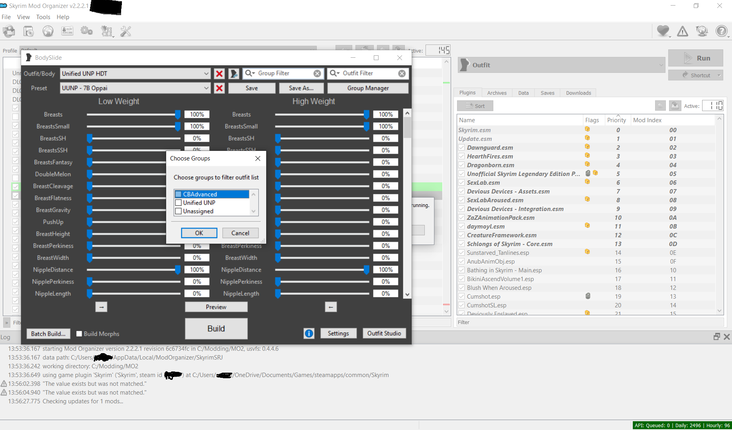Screen dimensions: 732x430
Task: Open Settings wrench and screwdriver icon
Action: click(x=126, y=31)
